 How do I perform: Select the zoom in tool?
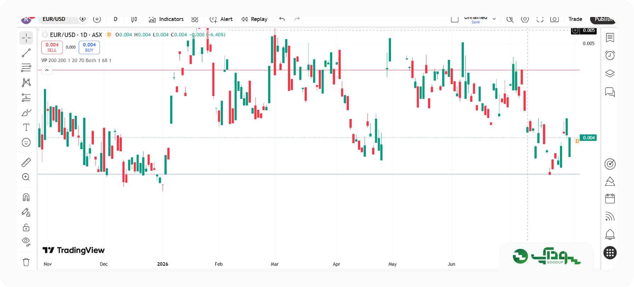pyautogui.click(x=26, y=177)
